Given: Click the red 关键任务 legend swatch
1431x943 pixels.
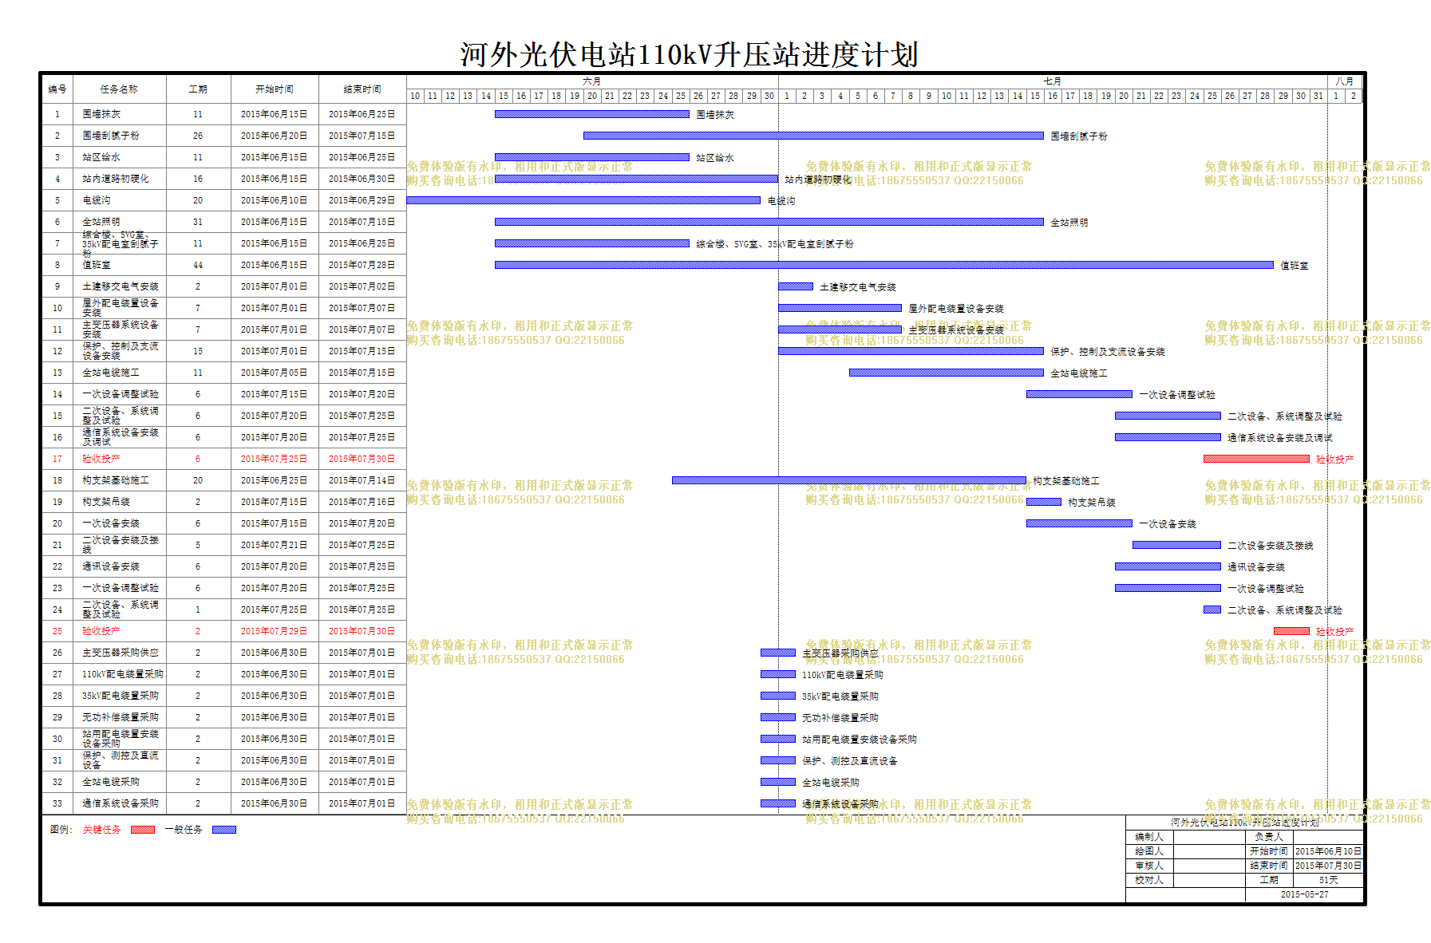Looking at the screenshot, I should (x=143, y=830).
